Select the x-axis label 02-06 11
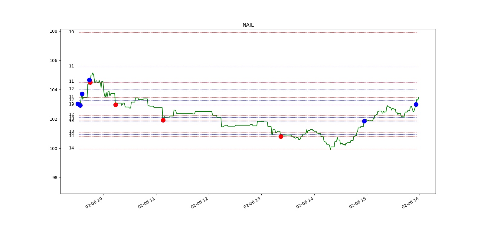Image resolution: width=484 pixels, height=242 pixels. tap(147, 203)
